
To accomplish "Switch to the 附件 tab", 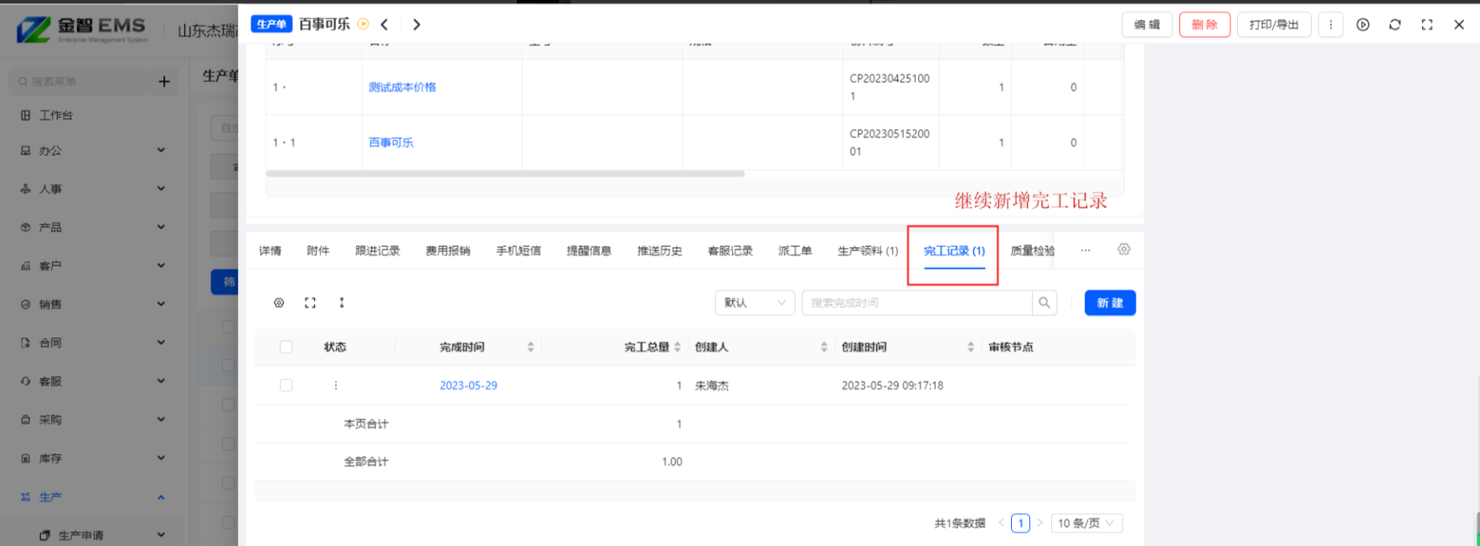I will [x=318, y=250].
